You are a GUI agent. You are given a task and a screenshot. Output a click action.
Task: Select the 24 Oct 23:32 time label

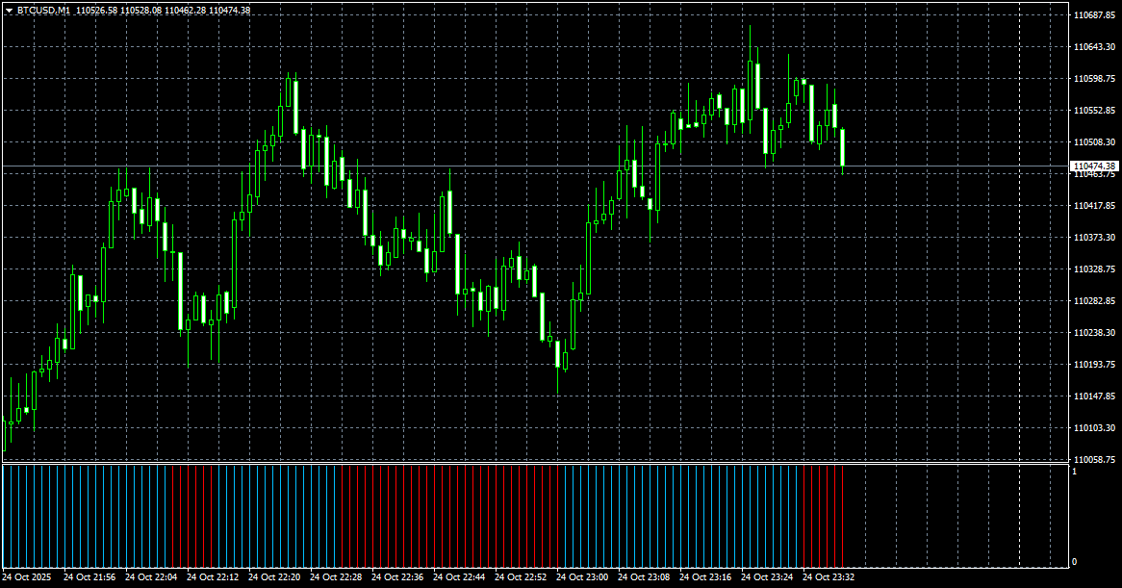click(828, 576)
